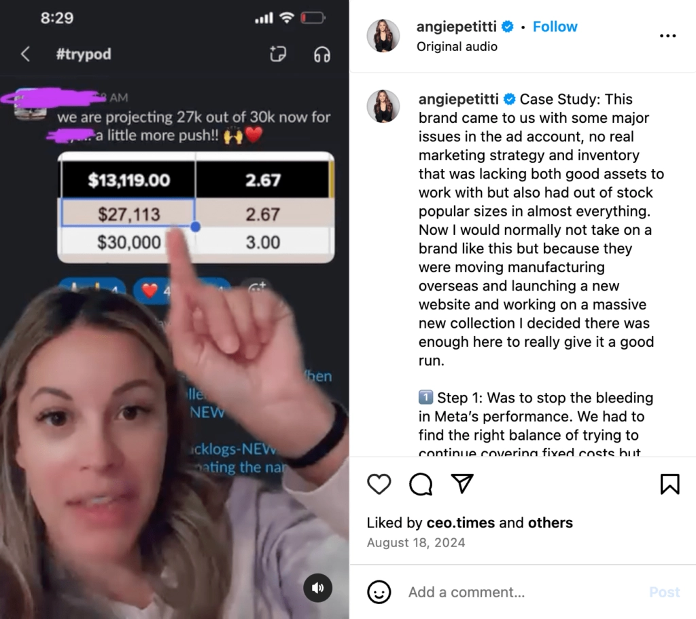Viewport: 696px width, 619px height.
Task: Click the Add a comment field
Action: click(x=524, y=592)
